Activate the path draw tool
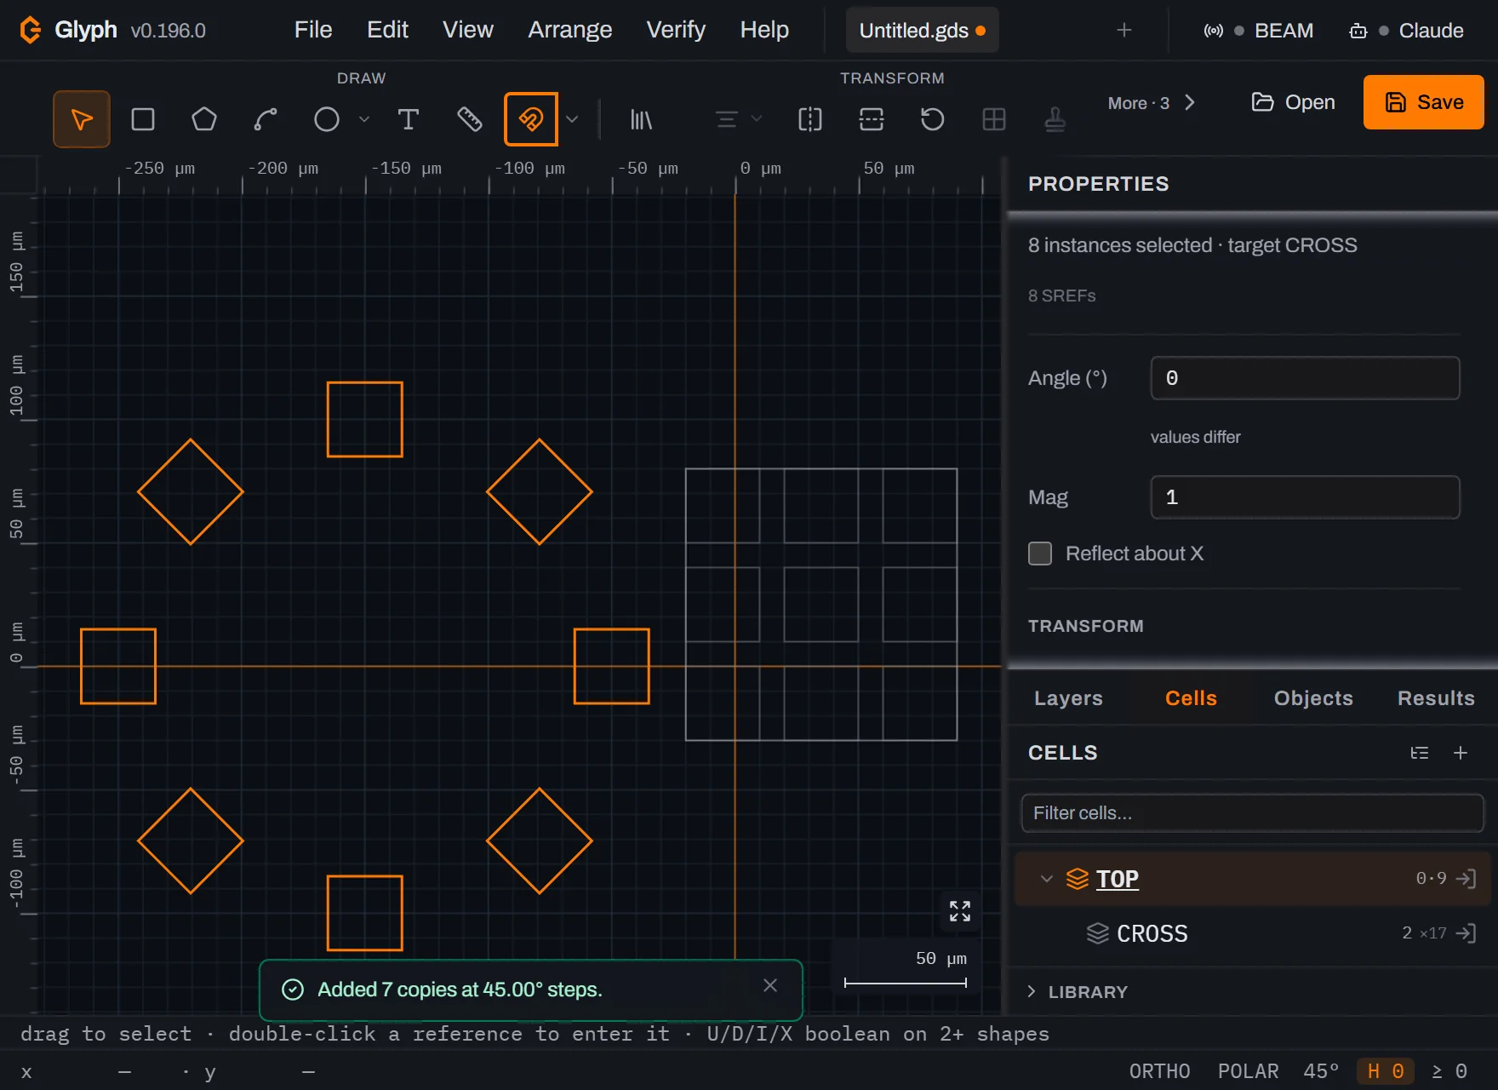Viewport: 1498px width, 1090px height. (x=266, y=119)
